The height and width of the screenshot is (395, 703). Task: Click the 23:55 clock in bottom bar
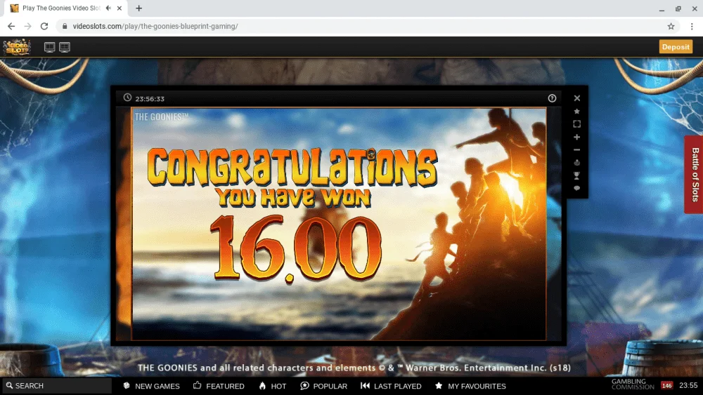point(688,385)
